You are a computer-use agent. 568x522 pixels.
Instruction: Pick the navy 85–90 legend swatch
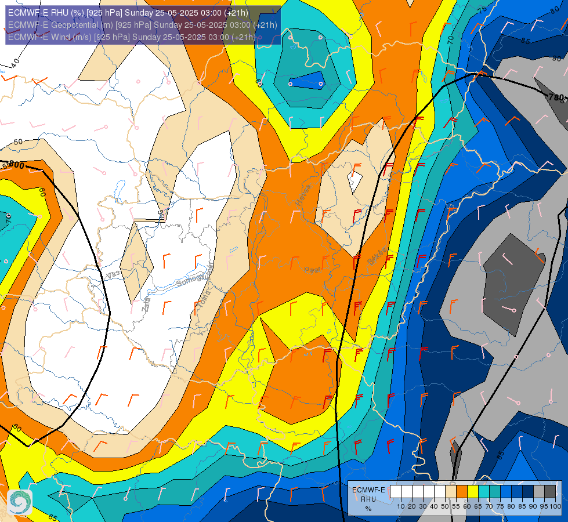pyautogui.click(x=528, y=492)
